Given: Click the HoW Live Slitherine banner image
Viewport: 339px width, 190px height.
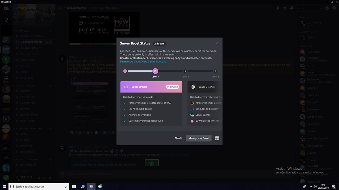Looking at the screenshot, I should point(104,28).
